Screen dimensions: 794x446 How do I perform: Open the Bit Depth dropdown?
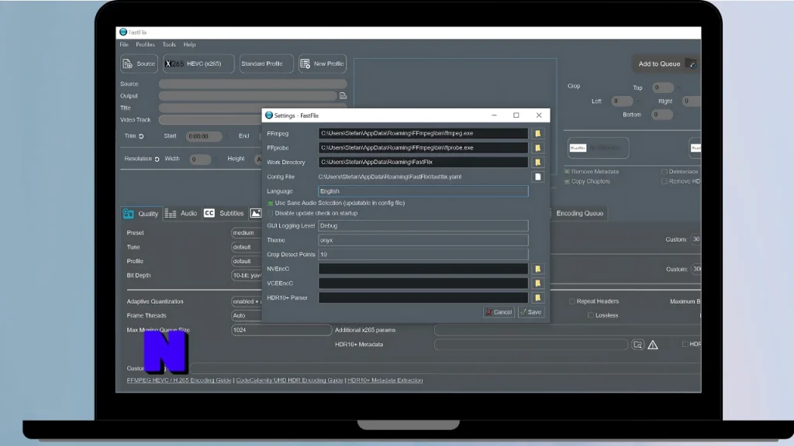coord(247,276)
